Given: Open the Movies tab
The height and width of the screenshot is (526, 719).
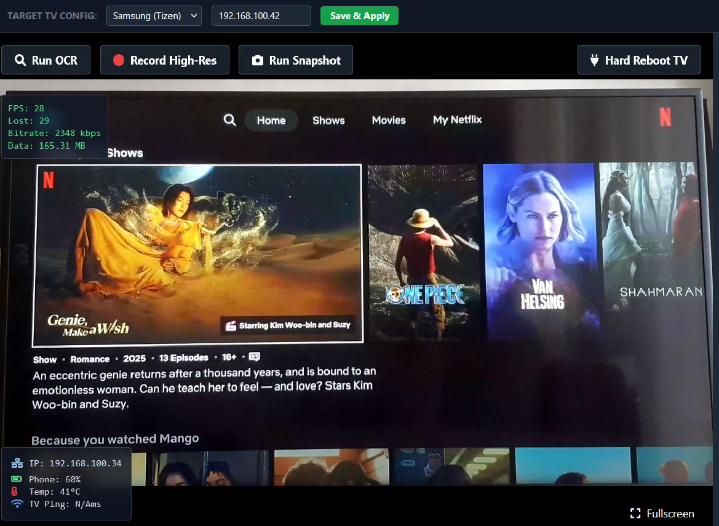Looking at the screenshot, I should [389, 121].
